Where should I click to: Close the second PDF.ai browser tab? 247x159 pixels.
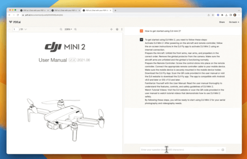[x=79, y=10]
